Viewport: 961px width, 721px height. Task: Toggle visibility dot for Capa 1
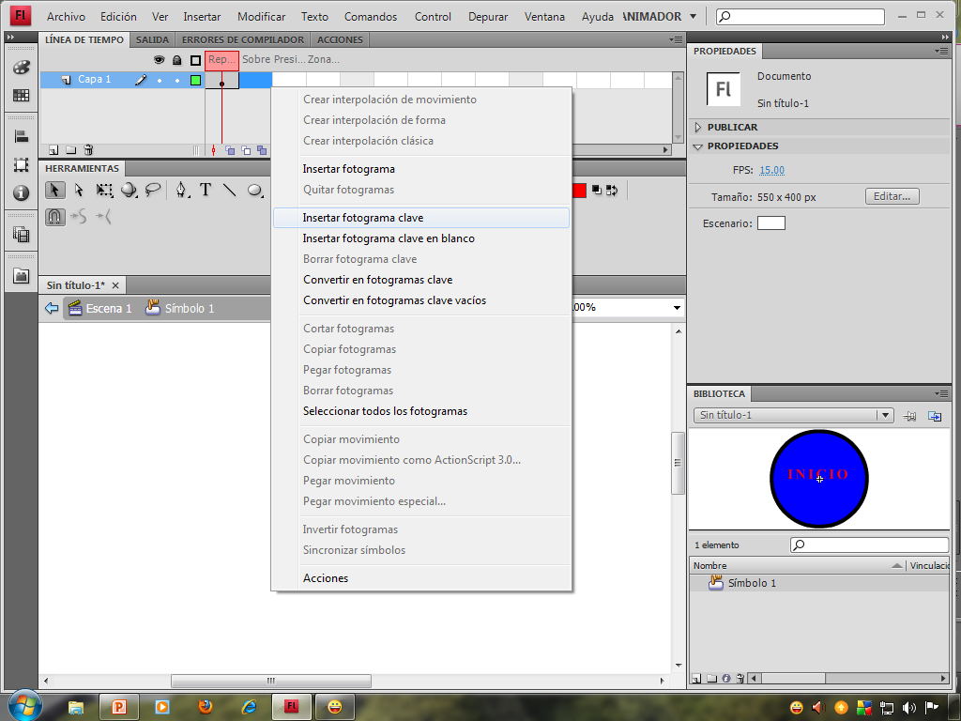[160, 81]
